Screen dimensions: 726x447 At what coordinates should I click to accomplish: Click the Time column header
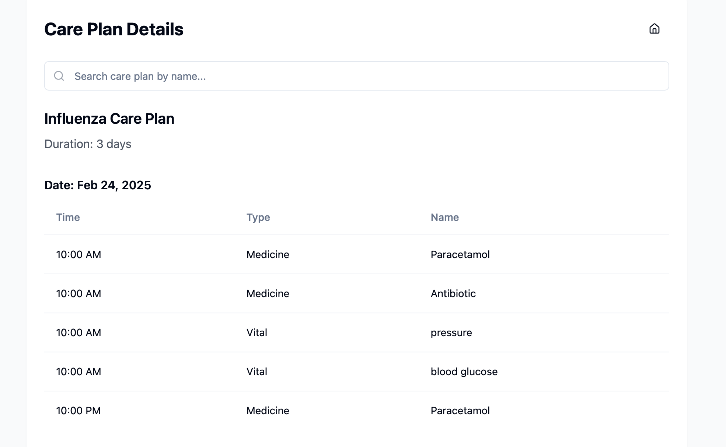pyautogui.click(x=68, y=217)
